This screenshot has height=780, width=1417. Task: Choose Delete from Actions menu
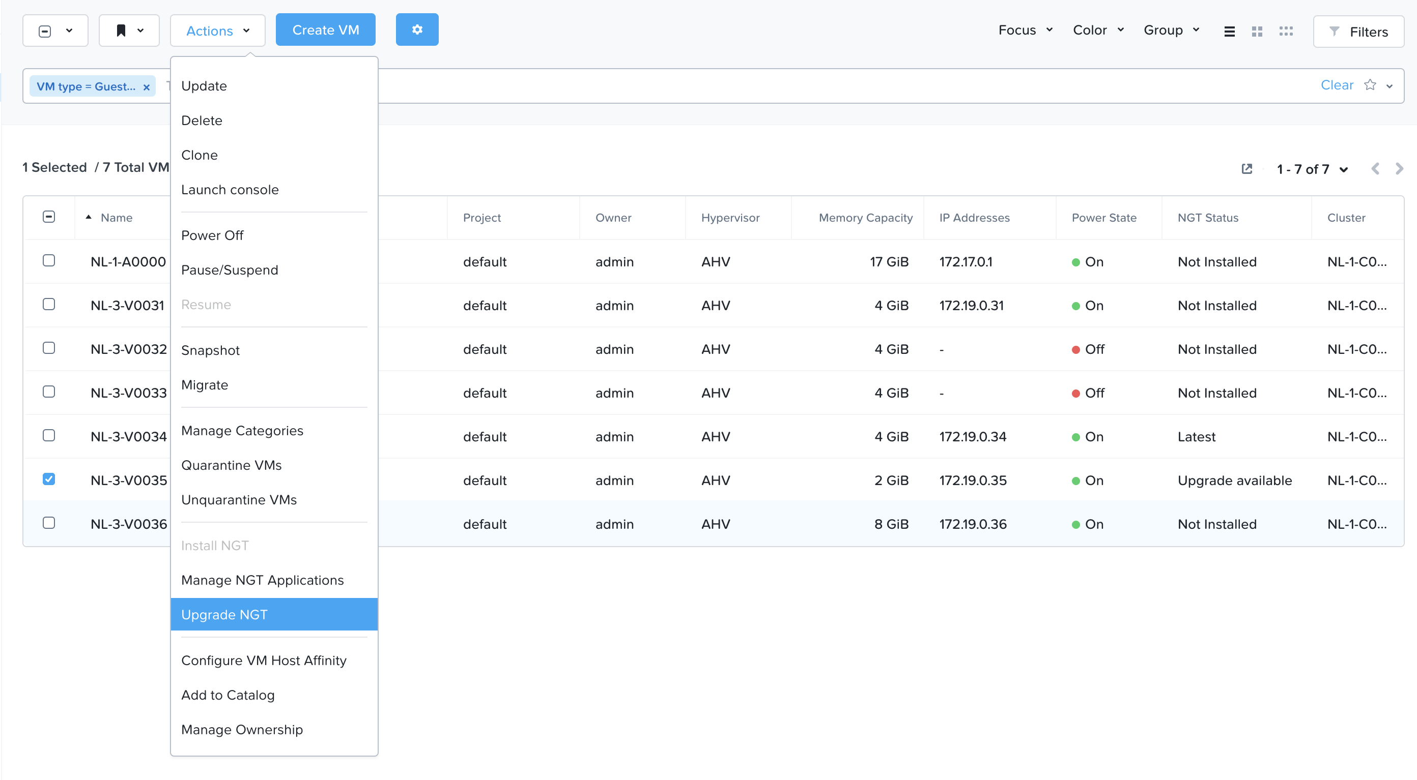click(x=274, y=121)
